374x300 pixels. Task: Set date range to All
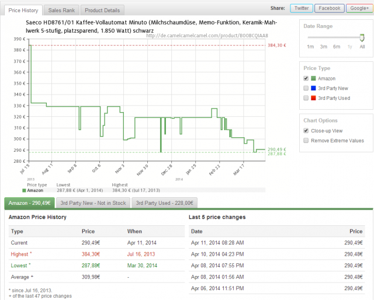tap(362, 47)
